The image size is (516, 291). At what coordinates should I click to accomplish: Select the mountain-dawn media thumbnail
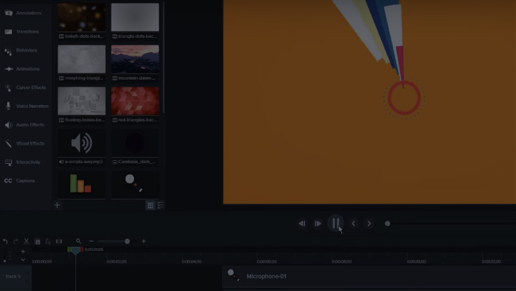pyautogui.click(x=135, y=59)
